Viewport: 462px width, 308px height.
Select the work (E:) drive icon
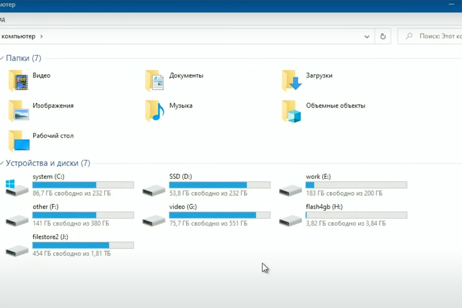pyautogui.click(x=291, y=190)
